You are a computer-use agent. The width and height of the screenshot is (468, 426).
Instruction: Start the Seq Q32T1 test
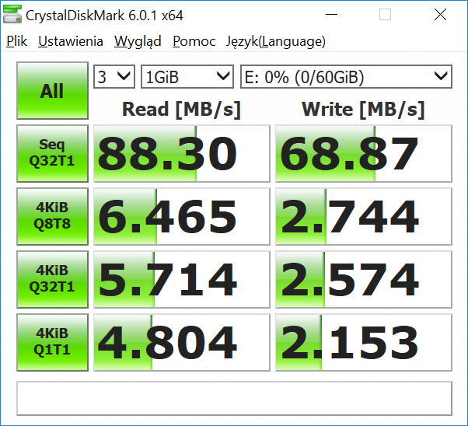point(52,153)
